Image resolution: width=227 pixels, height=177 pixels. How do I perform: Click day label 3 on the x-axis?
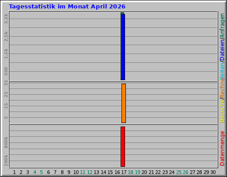[28, 172]
